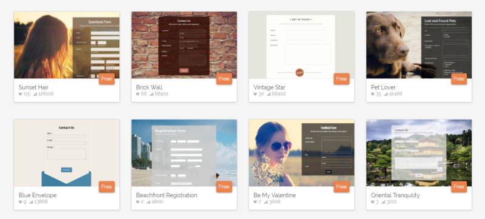Open the Be My Valentine title link
485x219 pixels.
click(x=275, y=195)
